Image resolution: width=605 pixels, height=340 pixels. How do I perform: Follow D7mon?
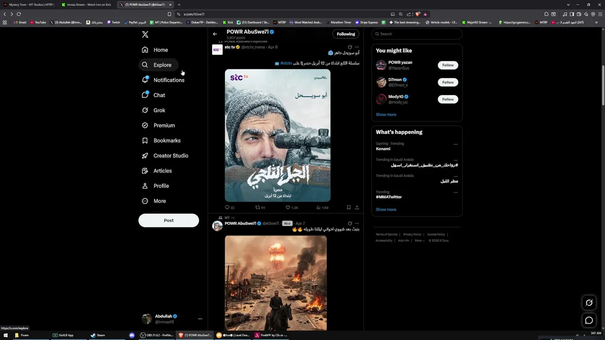tap(448, 82)
